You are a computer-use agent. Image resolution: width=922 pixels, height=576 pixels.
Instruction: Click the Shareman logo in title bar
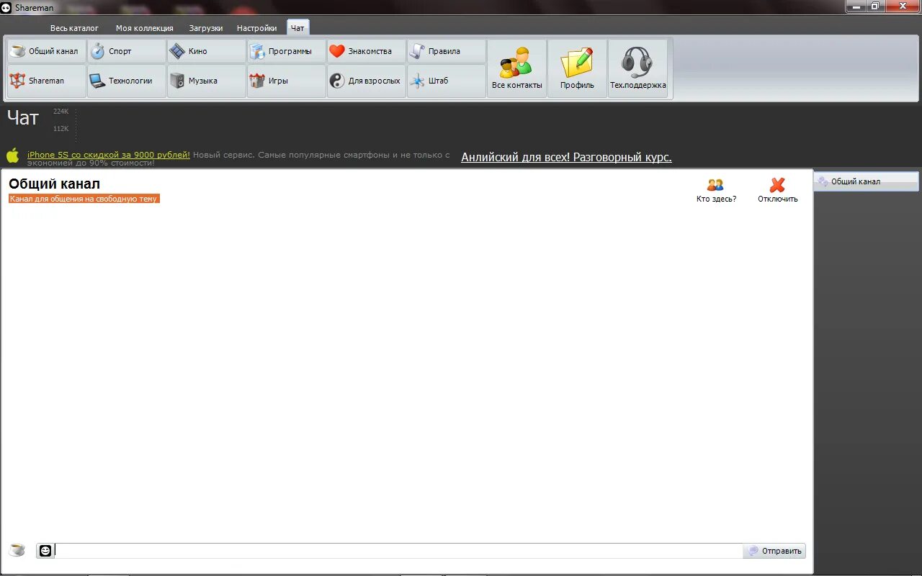6,8
